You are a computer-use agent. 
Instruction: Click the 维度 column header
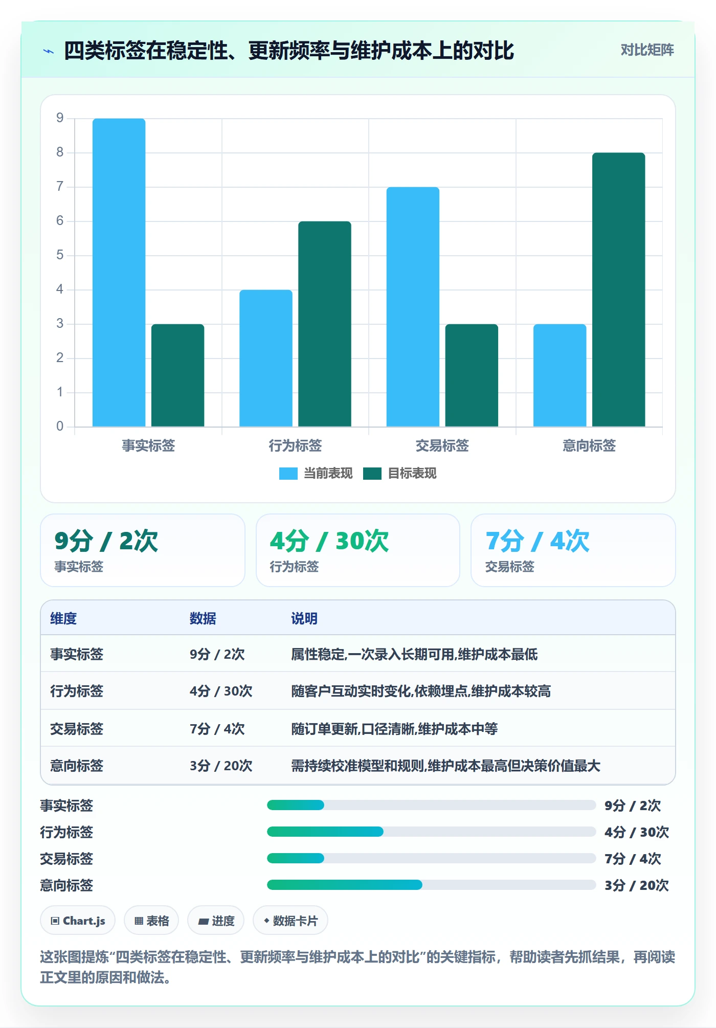click(63, 618)
